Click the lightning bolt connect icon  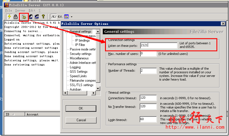[x=9, y=17]
